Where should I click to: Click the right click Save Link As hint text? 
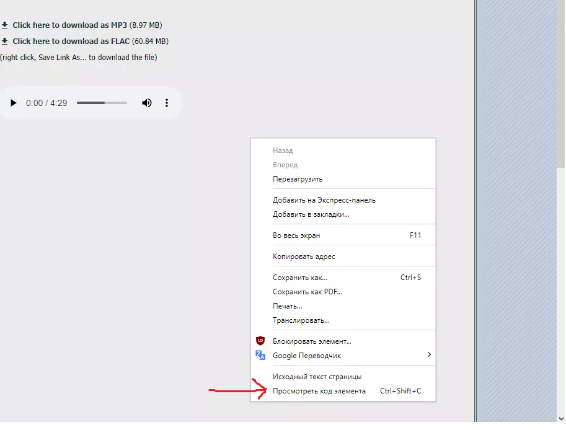coord(78,58)
